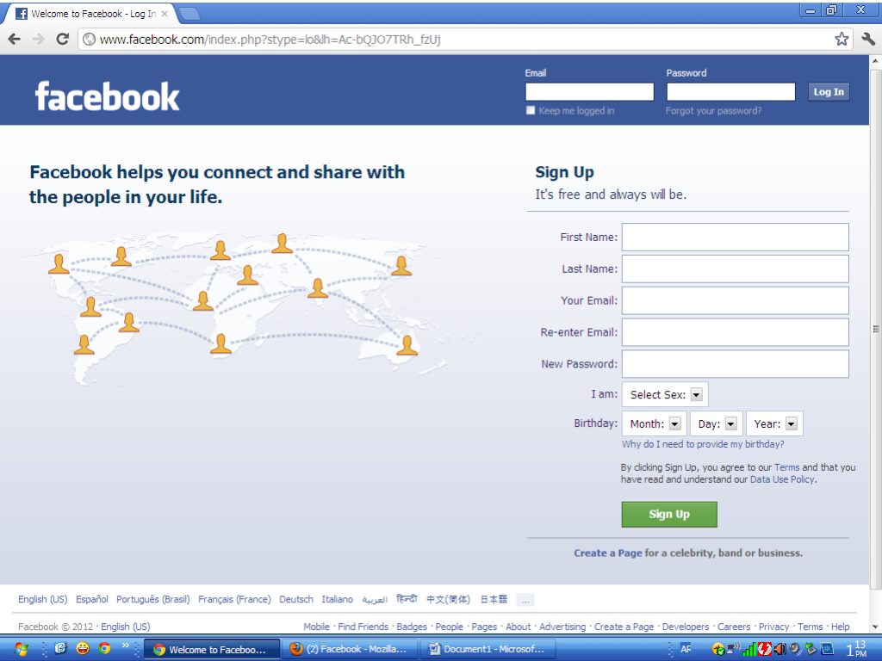This screenshot has width=882, height=661.
Task: Switch language to Italiano
Action: tap(338, 599)
